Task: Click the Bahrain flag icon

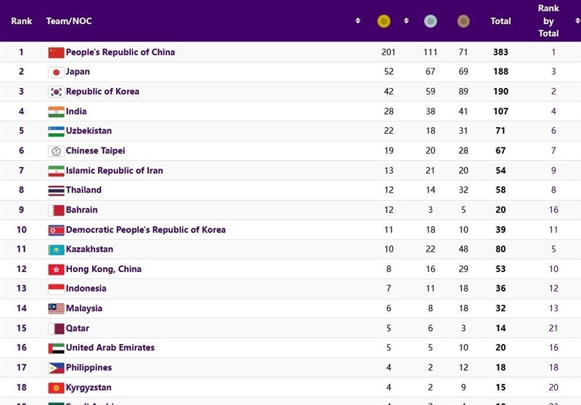Action: click(56, 210)
